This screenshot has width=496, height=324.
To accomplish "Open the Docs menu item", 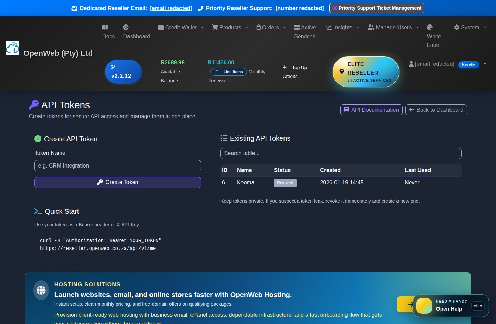I will (108, 32).
